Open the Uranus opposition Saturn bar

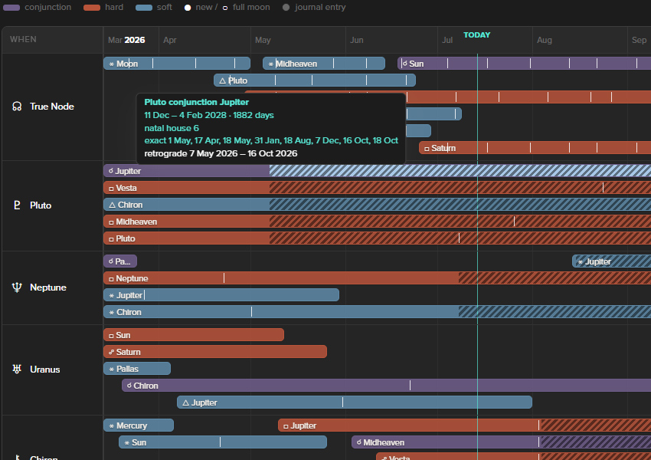click(215, 352)
